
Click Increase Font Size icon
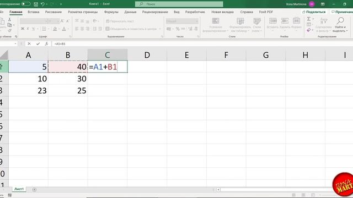pyautogui.click(x=62, y=21)
